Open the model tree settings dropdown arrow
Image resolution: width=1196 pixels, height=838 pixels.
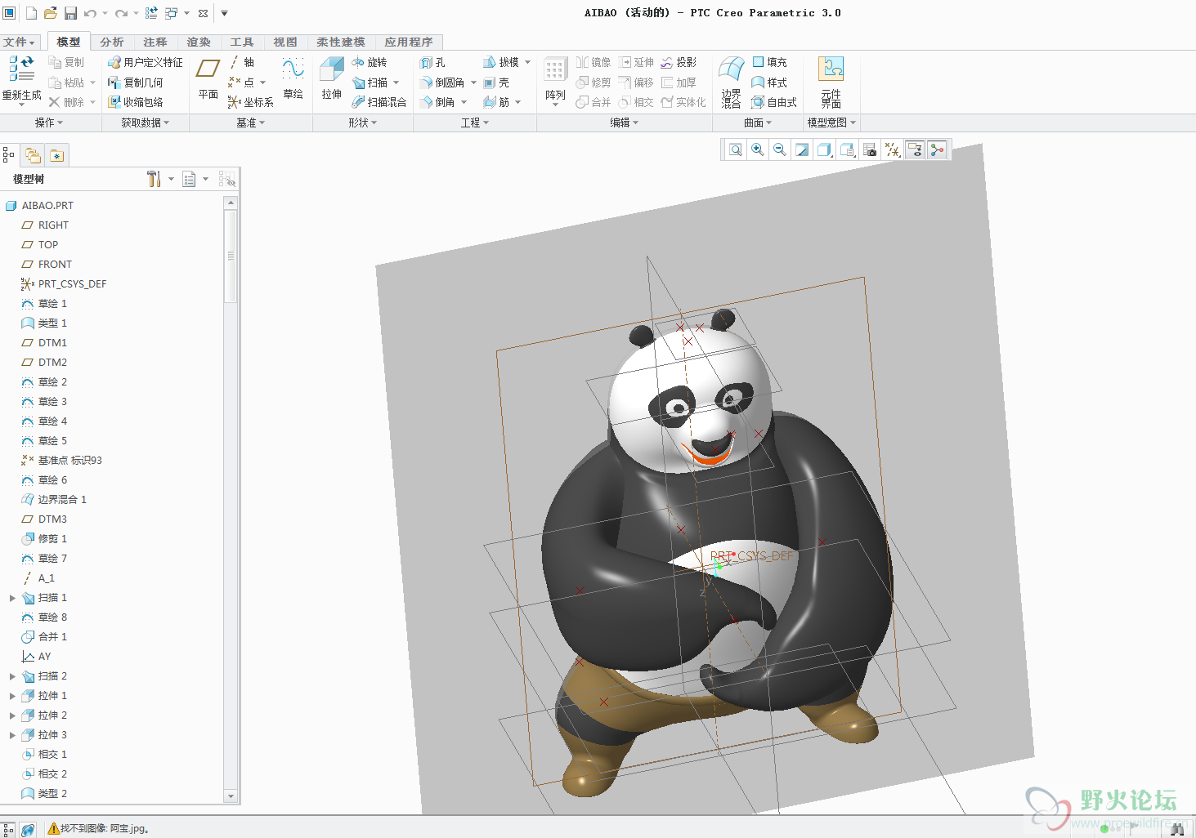(171, 179)
